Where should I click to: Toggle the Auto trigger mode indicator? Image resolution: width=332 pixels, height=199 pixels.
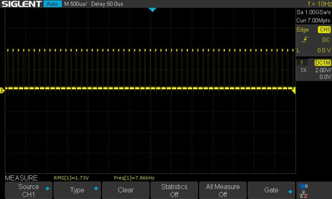point(53,4)
